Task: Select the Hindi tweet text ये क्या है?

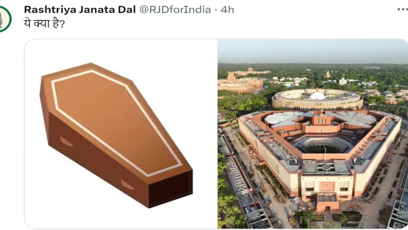Action: (x=44, y=24)
